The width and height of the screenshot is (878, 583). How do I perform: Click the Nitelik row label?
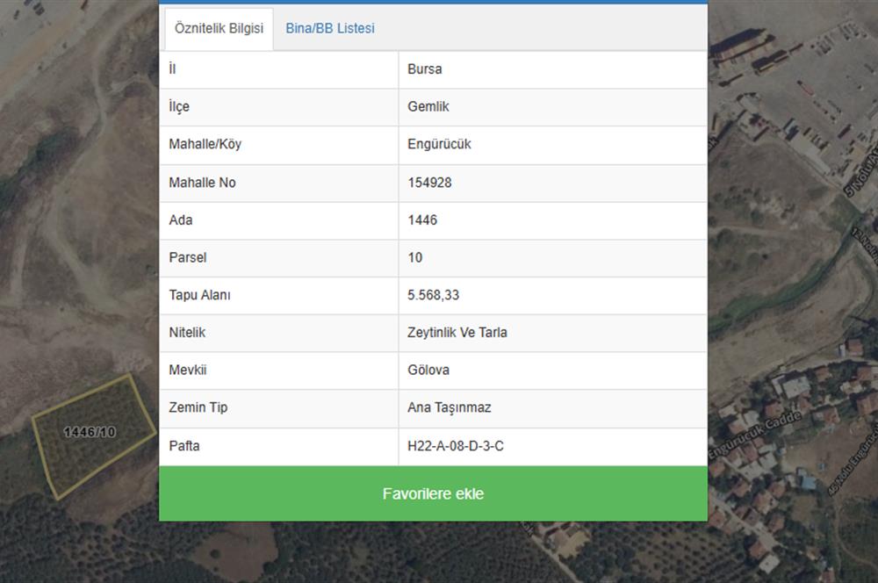[x=187, y=334]
